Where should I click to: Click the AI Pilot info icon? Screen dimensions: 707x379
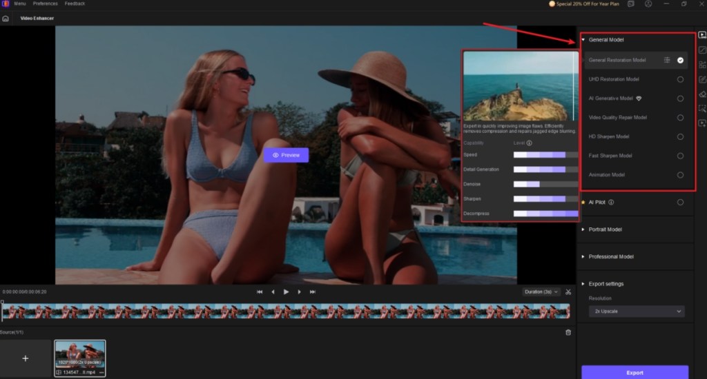click(611, 203)
